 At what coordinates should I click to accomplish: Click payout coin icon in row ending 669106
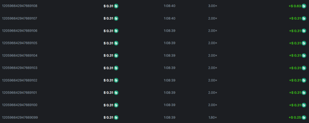click(304, 31)
